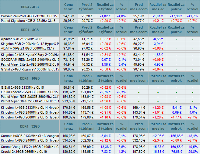Select 'Patriot Viper Elite 2x4GB 2666MHZ' name

30,64
